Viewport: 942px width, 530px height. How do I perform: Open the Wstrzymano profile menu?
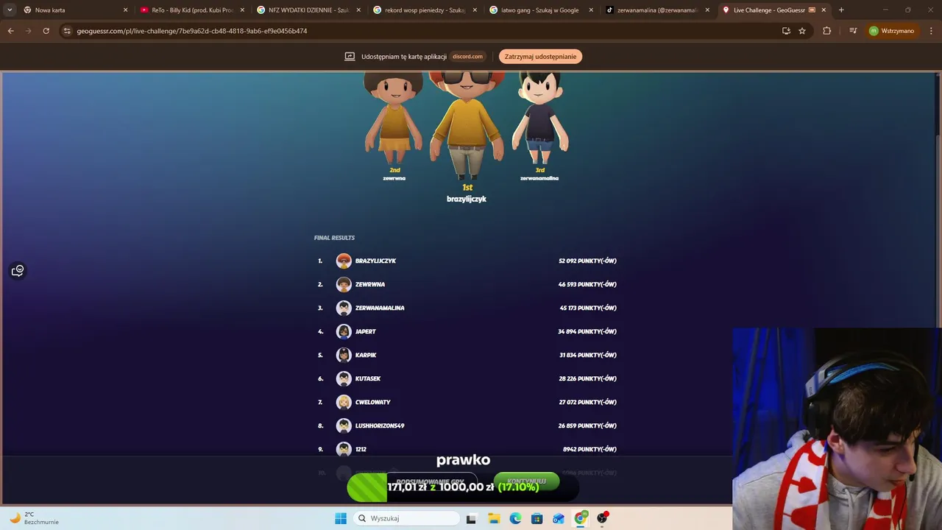[x=892, y=31]
